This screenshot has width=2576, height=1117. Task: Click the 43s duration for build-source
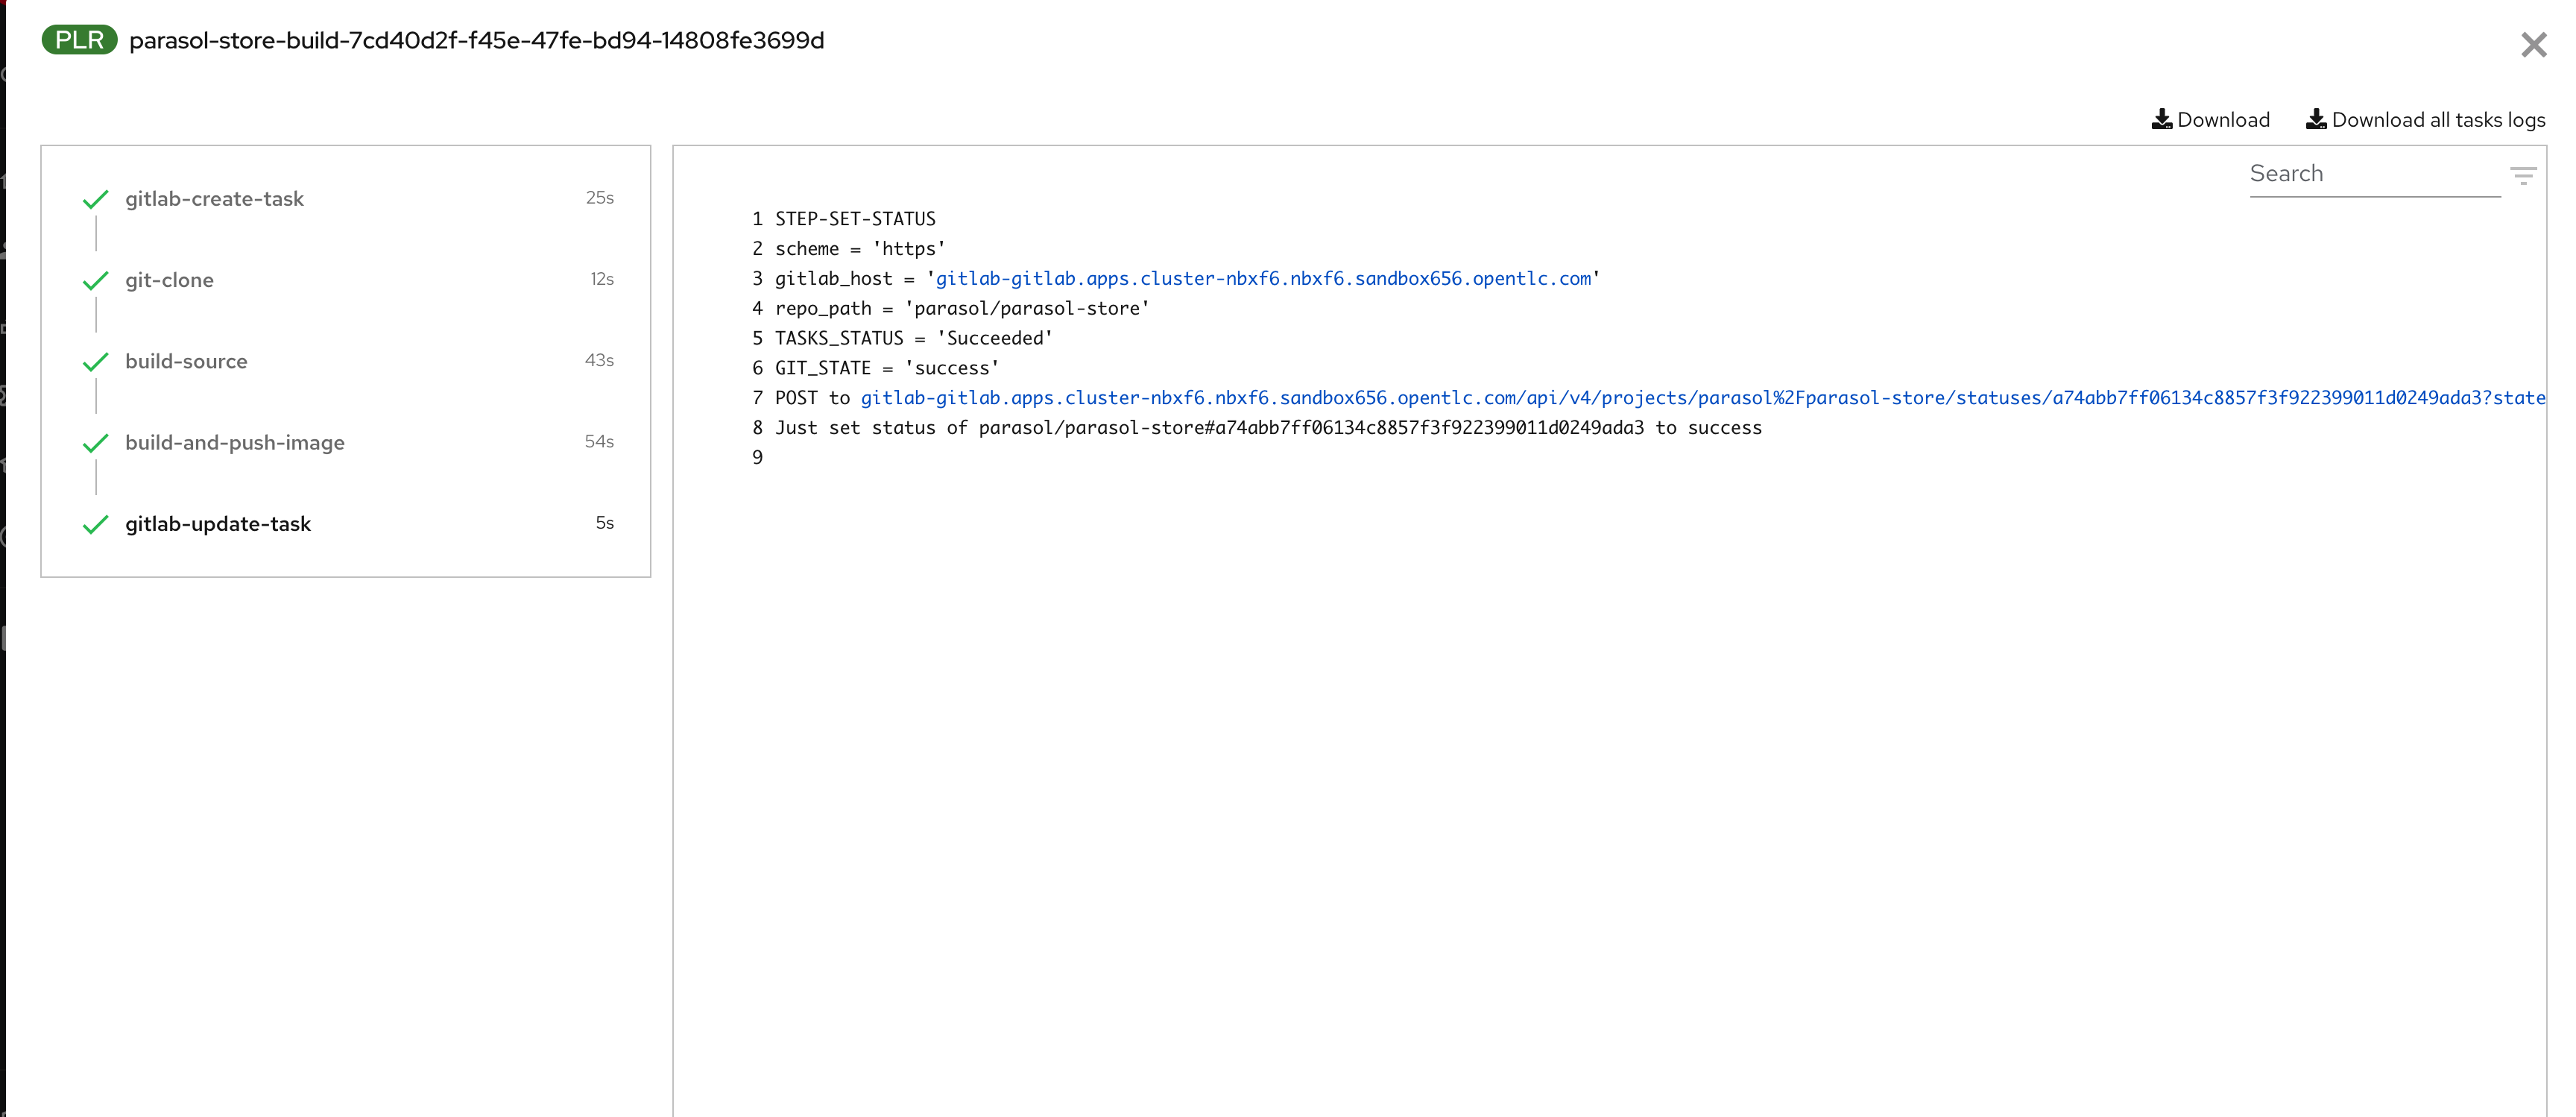[599, 360]
